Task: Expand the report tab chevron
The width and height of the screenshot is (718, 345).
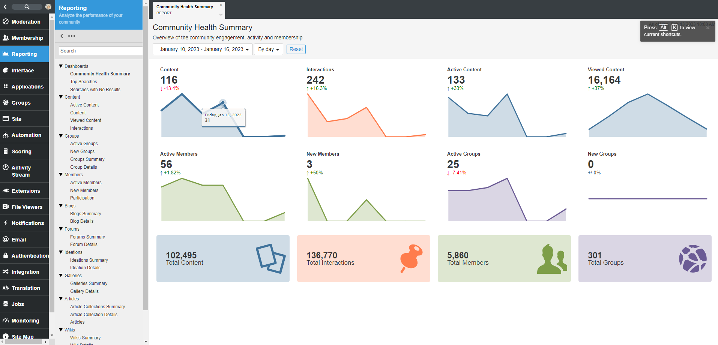Action: click(221, 15)
